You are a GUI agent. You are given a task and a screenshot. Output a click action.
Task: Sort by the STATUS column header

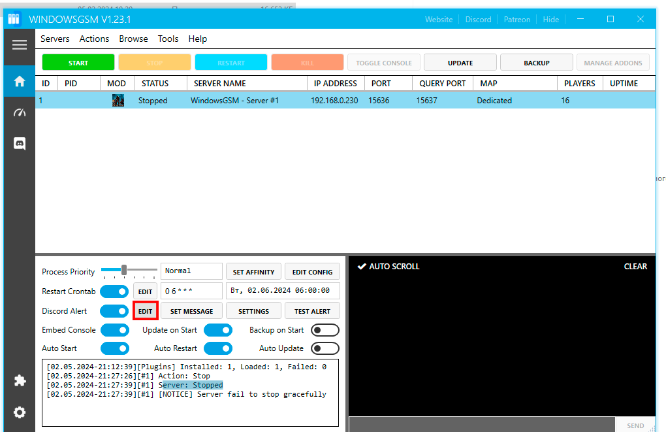[161, 84]
